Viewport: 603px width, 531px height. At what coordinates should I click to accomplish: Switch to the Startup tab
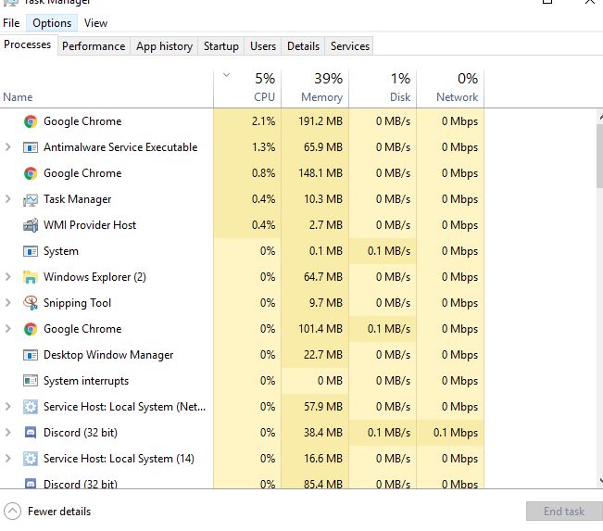pyautogui.click(x=221, y=46)
